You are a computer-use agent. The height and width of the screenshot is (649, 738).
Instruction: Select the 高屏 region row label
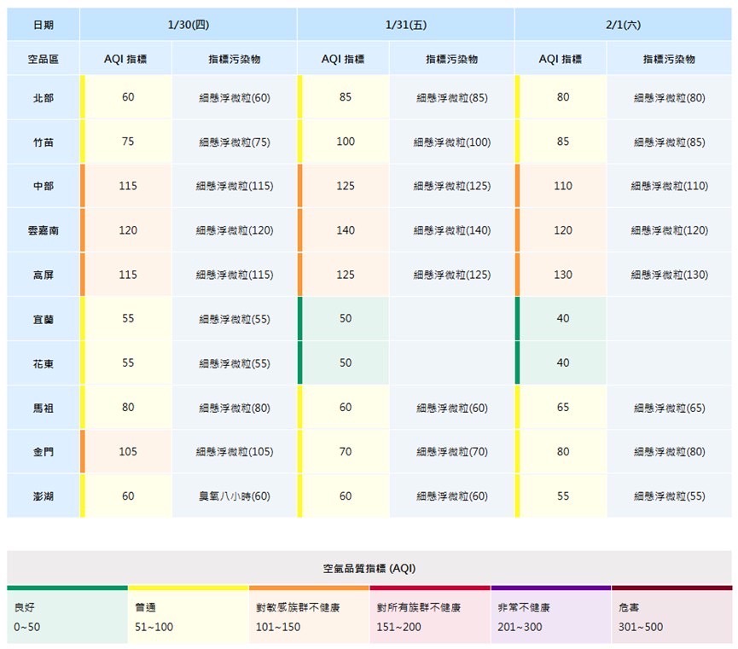tap(44, 275)
